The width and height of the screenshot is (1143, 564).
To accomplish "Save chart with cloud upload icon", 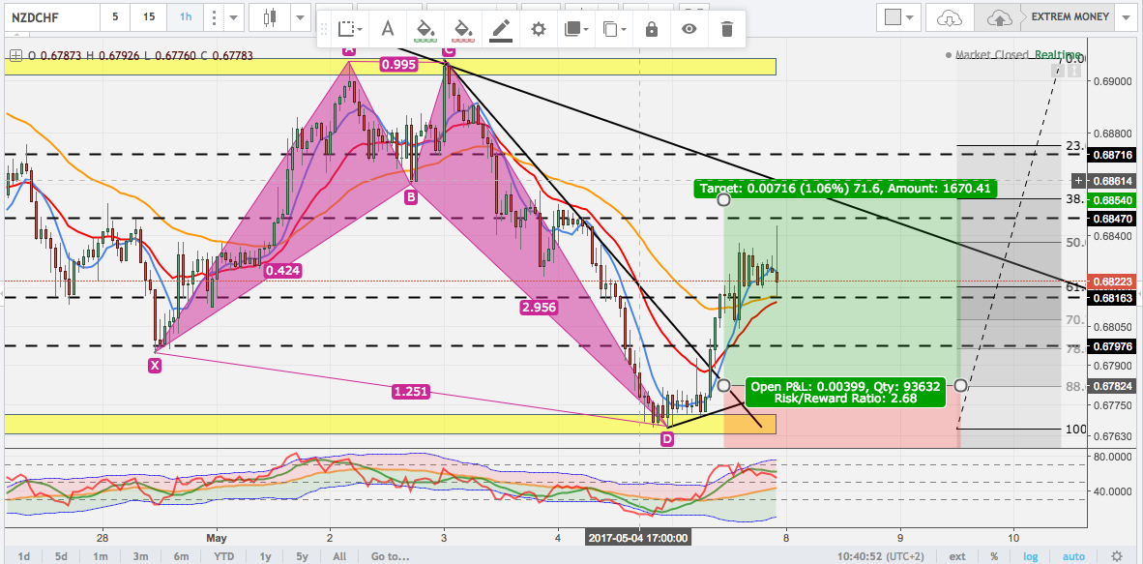I will point(1000,17).
